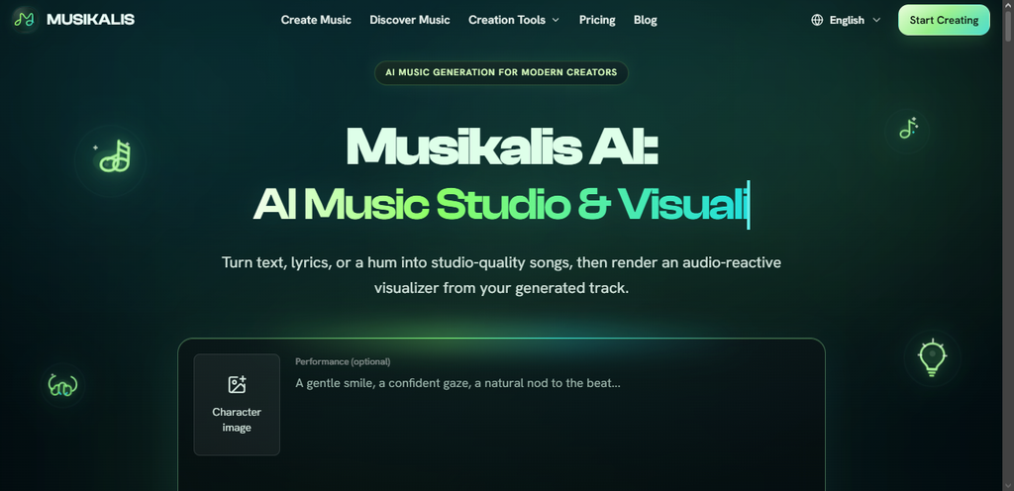Viewport: 1014px width, 491px height.
Task: Open the English language dropdown
Action: coord(846,20)
